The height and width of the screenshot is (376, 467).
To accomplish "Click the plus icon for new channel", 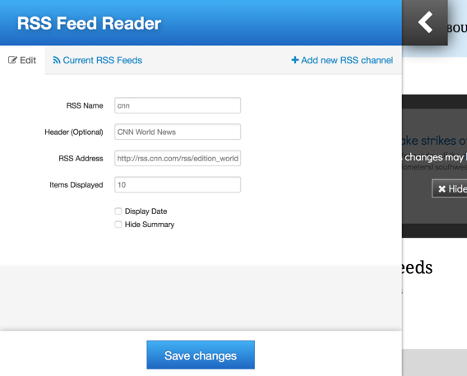I will (x=295, y=60).
